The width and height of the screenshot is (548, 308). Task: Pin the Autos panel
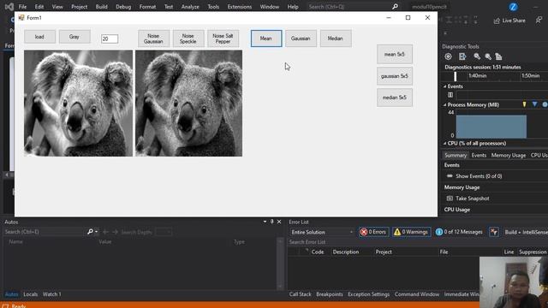click(x=272, y=222)
